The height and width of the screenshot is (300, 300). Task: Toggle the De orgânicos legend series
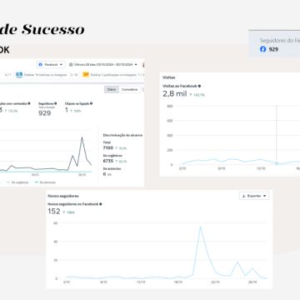[x=17, y=182]
